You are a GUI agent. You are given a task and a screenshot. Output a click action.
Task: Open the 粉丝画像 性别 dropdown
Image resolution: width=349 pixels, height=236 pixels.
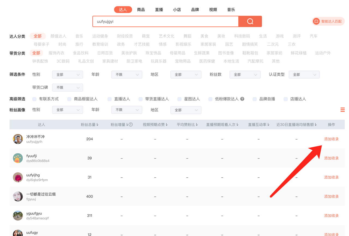coord(68,110)
